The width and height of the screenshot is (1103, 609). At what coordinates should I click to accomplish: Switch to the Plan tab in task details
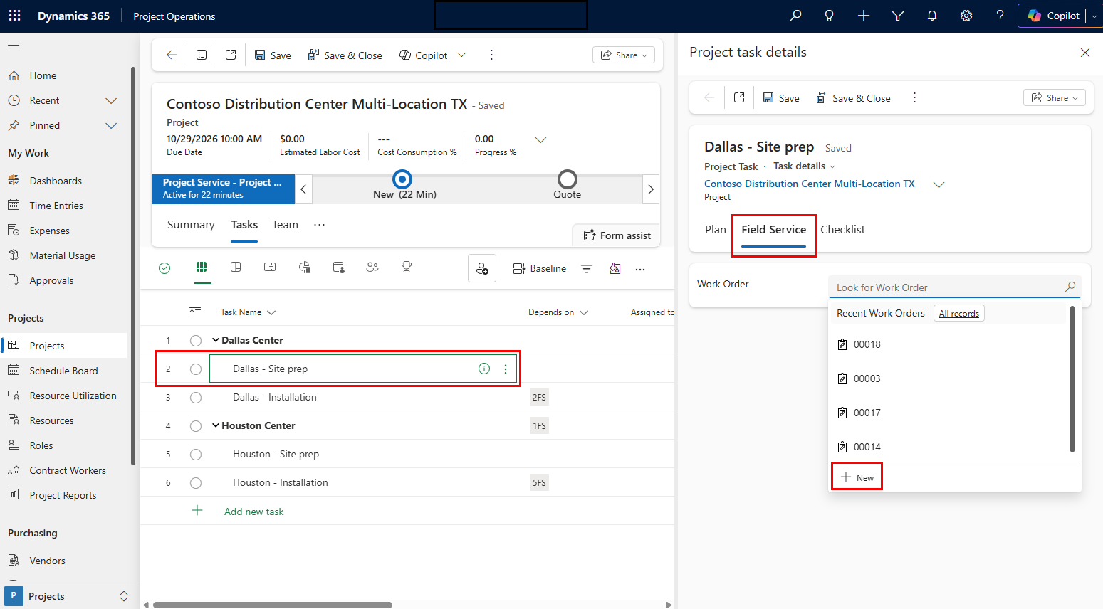[x=716, y=229]
